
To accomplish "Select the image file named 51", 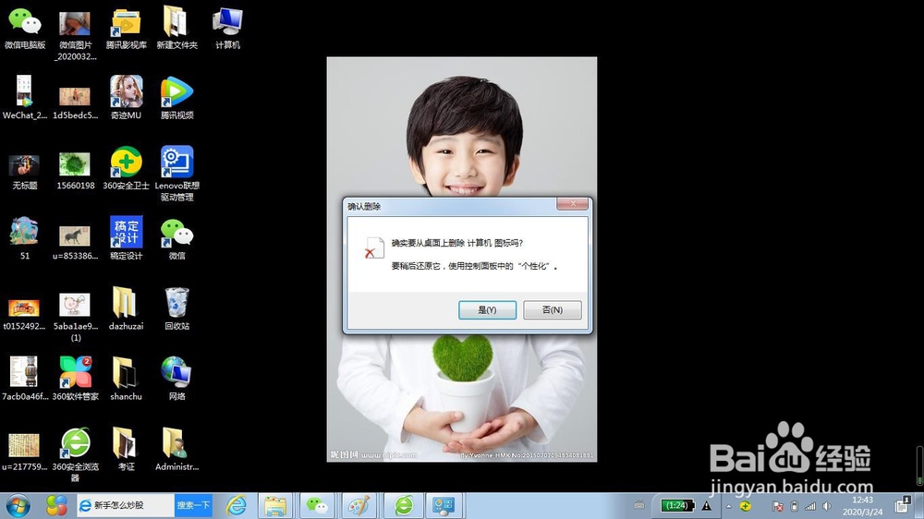I will coord(25,238).
